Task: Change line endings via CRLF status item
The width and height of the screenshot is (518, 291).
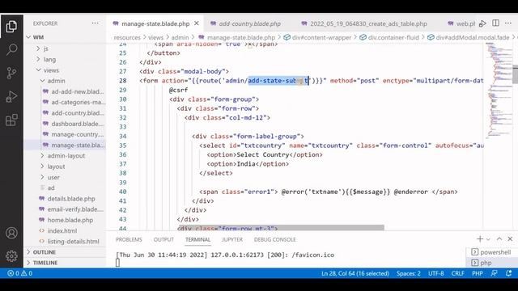Action: [458, 273]
